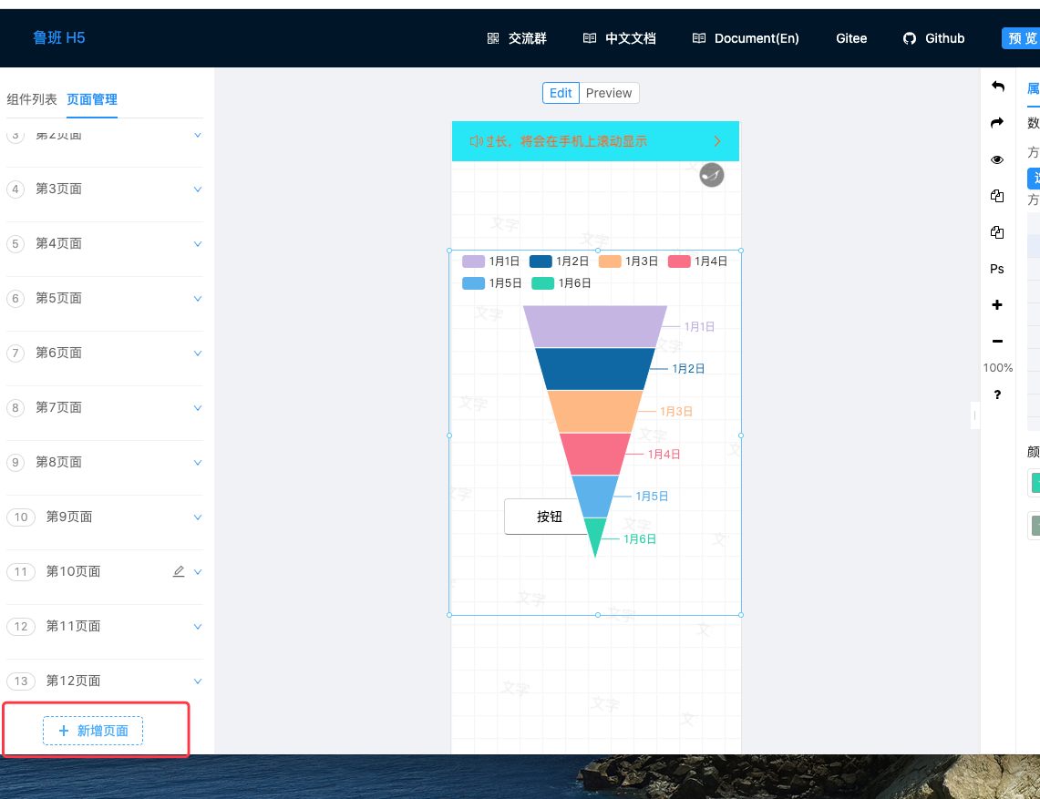Click the scrolling notice bar text
The image size is (1040, 799).
pos(566,141)
